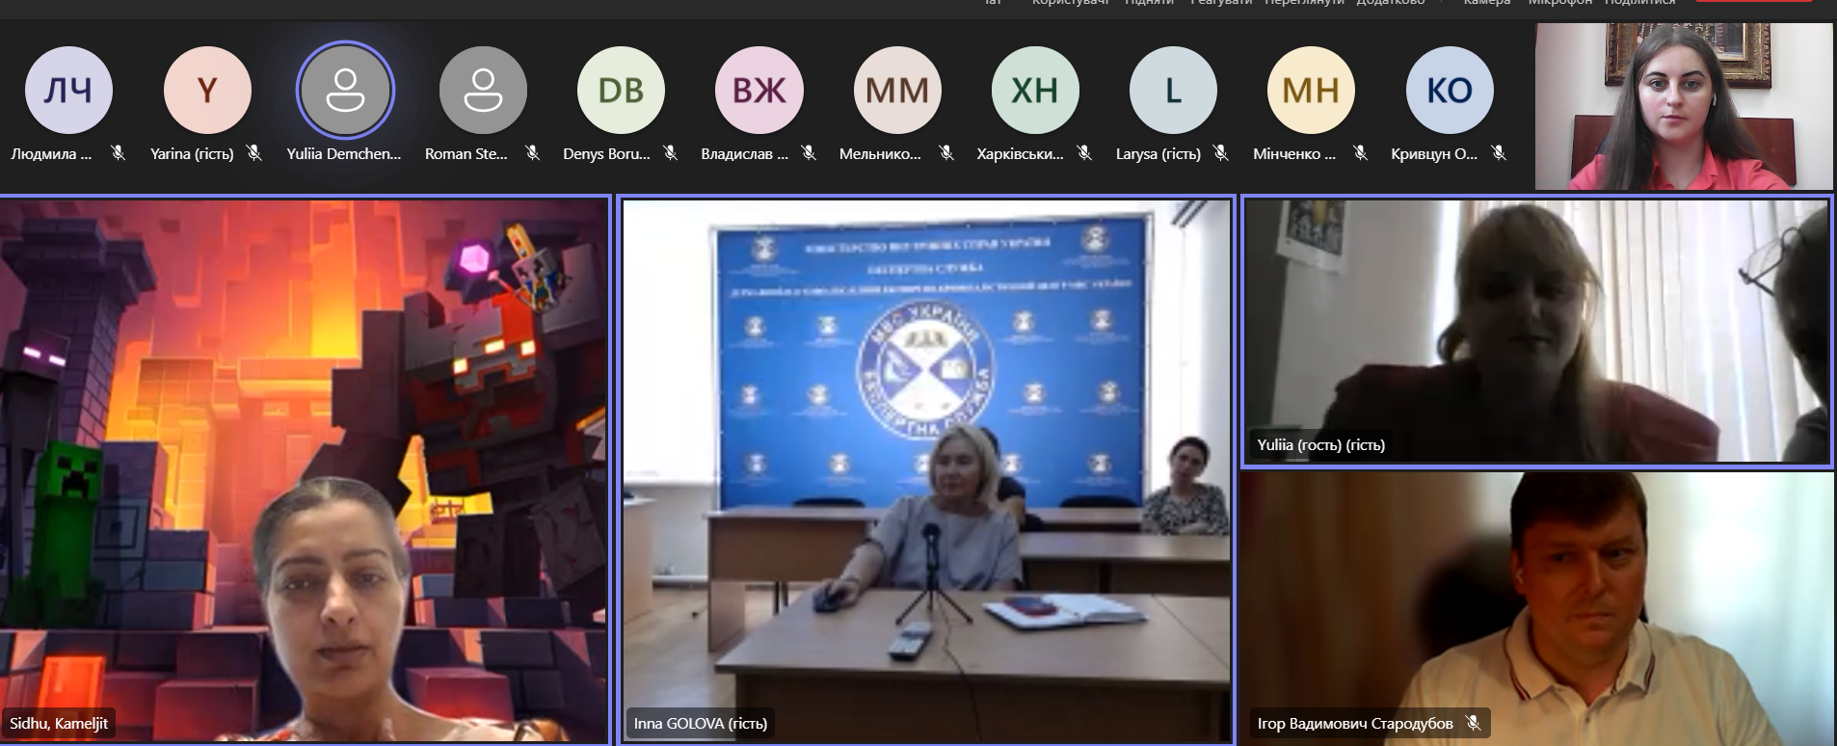Screen dimensions: 1837x746
Task: Select the Yuliia (гость) video tile
Action: (1537, 332)
